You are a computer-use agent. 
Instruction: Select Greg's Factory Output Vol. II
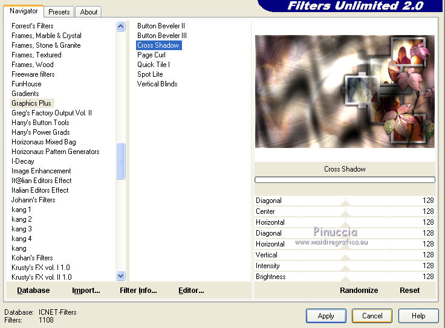point(51,113)
